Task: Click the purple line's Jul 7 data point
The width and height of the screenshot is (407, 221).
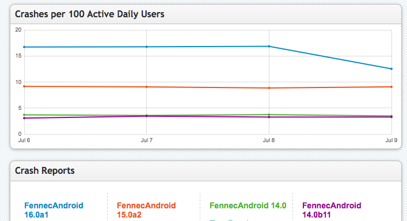Action: pos(147,116)
